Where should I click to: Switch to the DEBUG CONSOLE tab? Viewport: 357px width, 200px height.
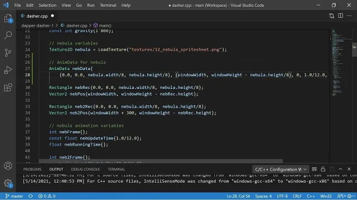coord(85,169)
